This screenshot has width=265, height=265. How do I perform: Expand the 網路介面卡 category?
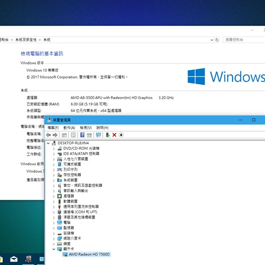click(54, 239)
